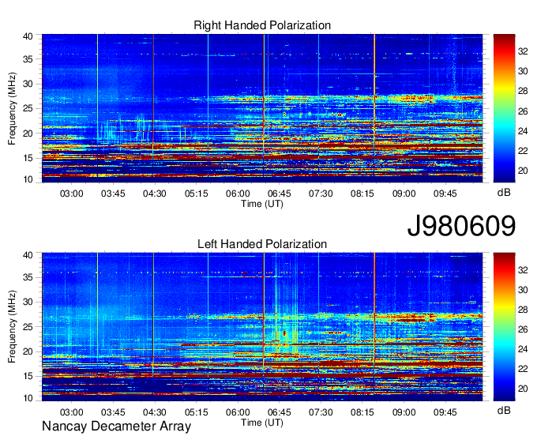Click the 25 MHz tick on the Right Handed plot
The height and width of the screenshot is (436, 537).
[x=28, y=108]
